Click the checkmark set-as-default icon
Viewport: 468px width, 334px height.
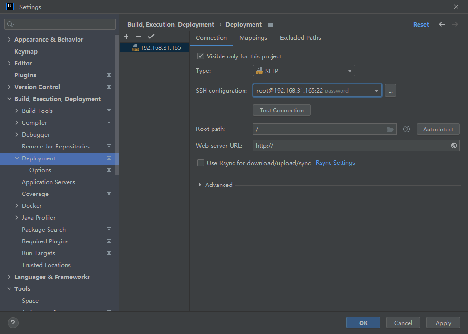[x=151, y=37]
